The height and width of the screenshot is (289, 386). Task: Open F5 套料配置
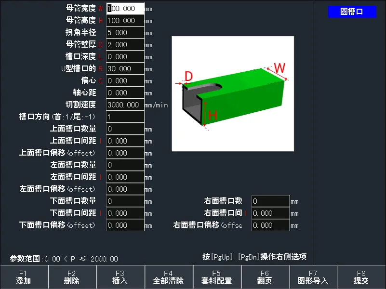(x=217, y=277)
